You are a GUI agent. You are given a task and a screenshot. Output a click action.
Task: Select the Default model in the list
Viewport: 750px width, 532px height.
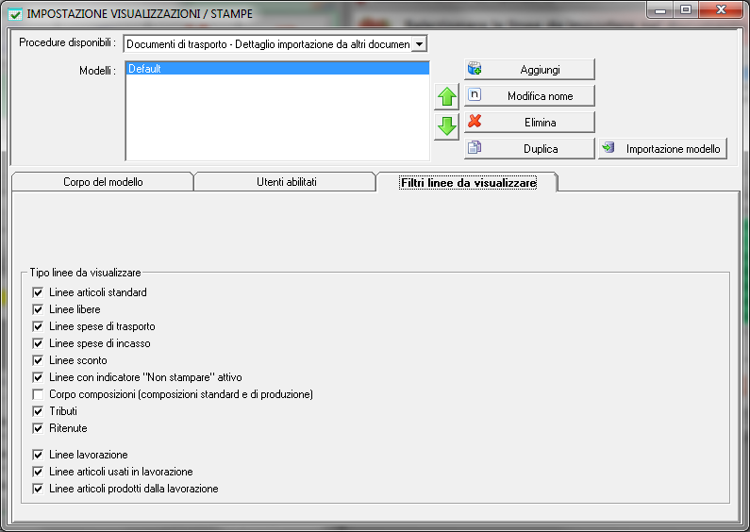[x=277, y=69]
